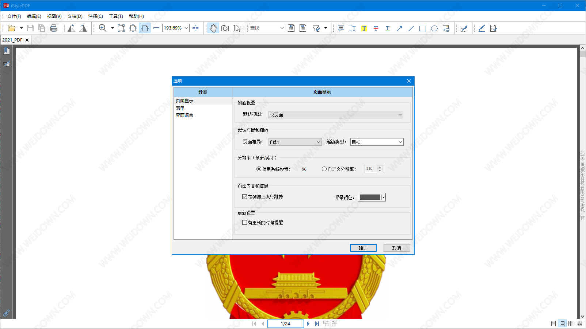Select the Strikethrough text tool
The image size is (586, 329).
coord(376,28)
